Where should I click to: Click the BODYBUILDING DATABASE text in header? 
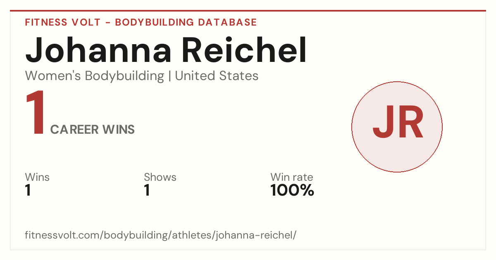[186, 22]
